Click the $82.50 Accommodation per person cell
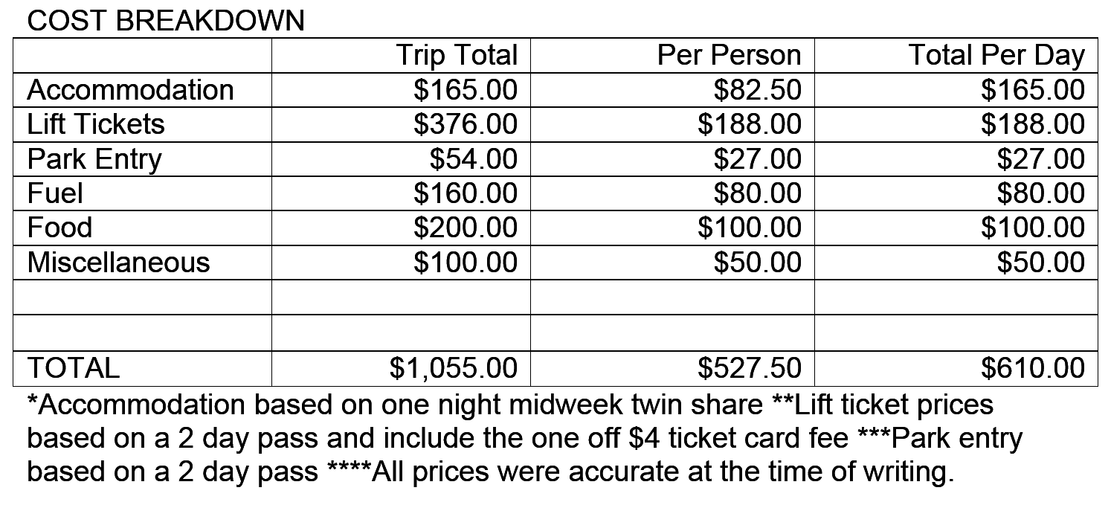Screen dimensions: 1111x505 pos(758,90)
